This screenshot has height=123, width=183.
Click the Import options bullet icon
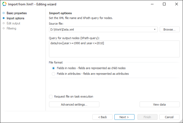click(3, 18)
